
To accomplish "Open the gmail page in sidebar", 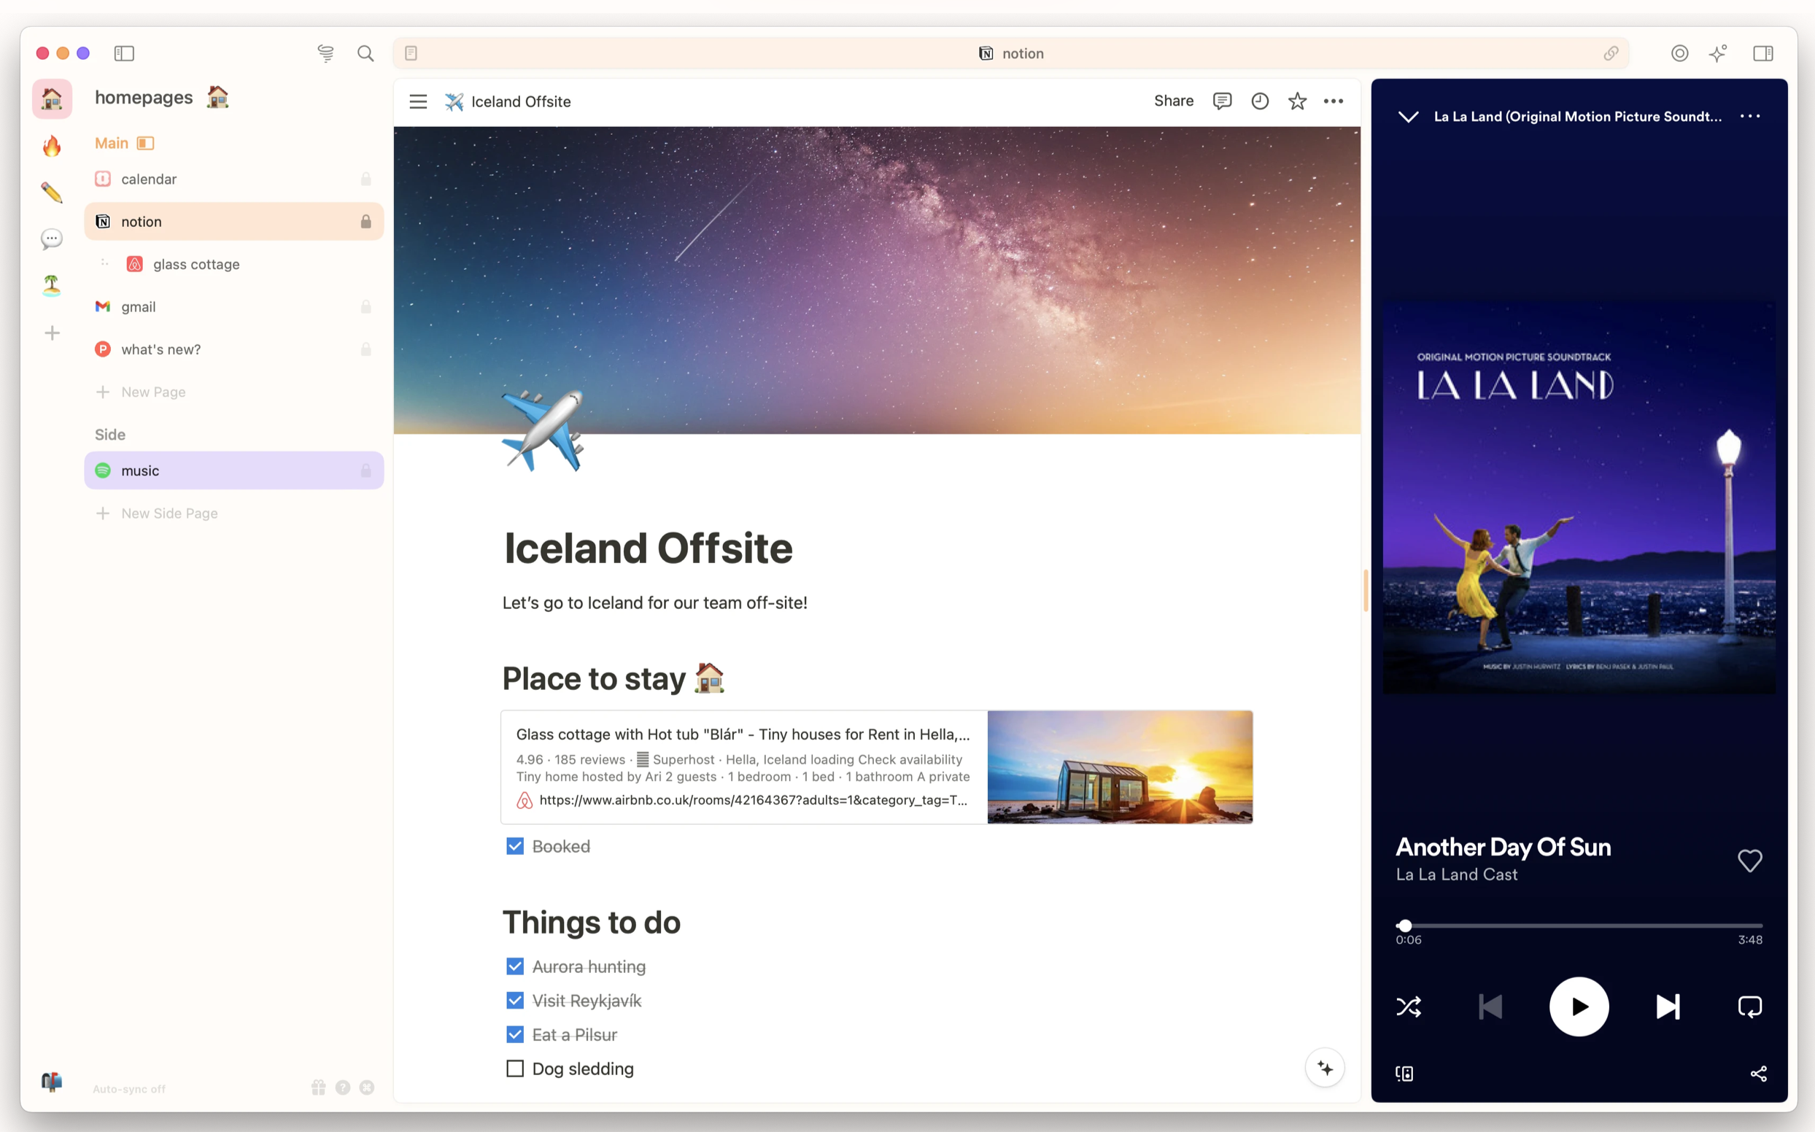I will tap(139, 307).
